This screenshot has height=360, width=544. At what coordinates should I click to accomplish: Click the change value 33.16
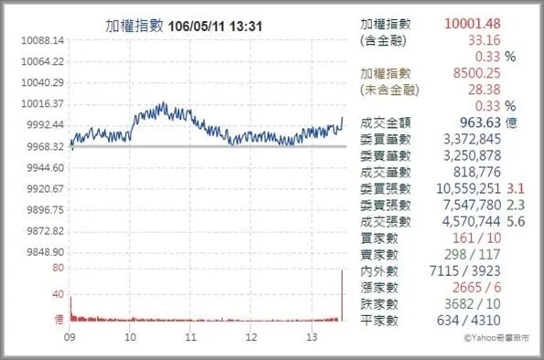pyautogui.click(x=485, y=40)
